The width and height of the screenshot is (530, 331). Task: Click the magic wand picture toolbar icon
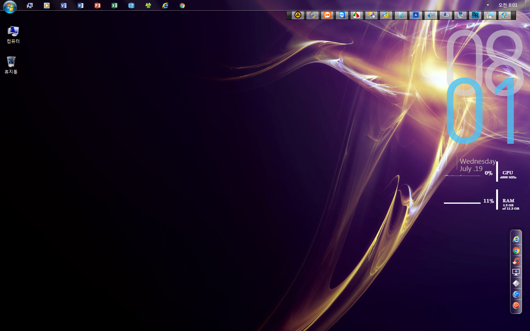click(x=386, y=15)
